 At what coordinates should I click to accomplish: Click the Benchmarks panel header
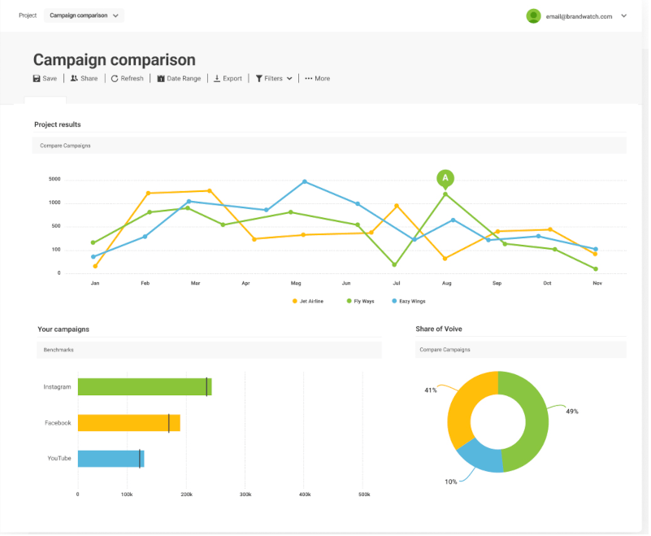point(209,350)
